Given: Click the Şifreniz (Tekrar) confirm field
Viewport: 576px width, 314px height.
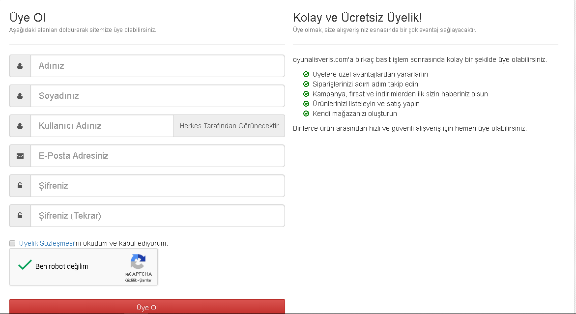Looking at the screenshot, I should (x=158, y=216).
